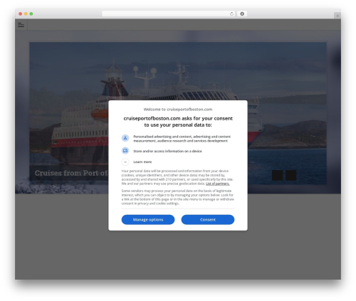The width and height of the screenshot is (356, 301).
Task: Click 'Store and/or access information on a device' text
Action: click(167, 151)
